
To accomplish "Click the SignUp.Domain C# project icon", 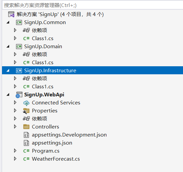I will (x=19, y=47).
